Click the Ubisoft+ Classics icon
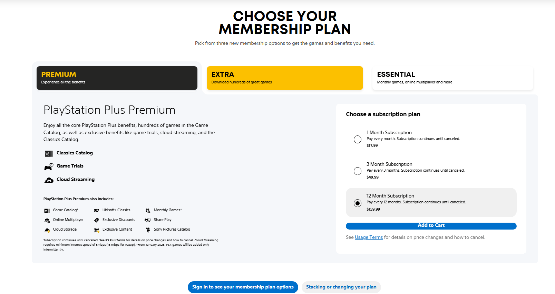Screen dimensions: 555x294 click(x=97, y=211)
